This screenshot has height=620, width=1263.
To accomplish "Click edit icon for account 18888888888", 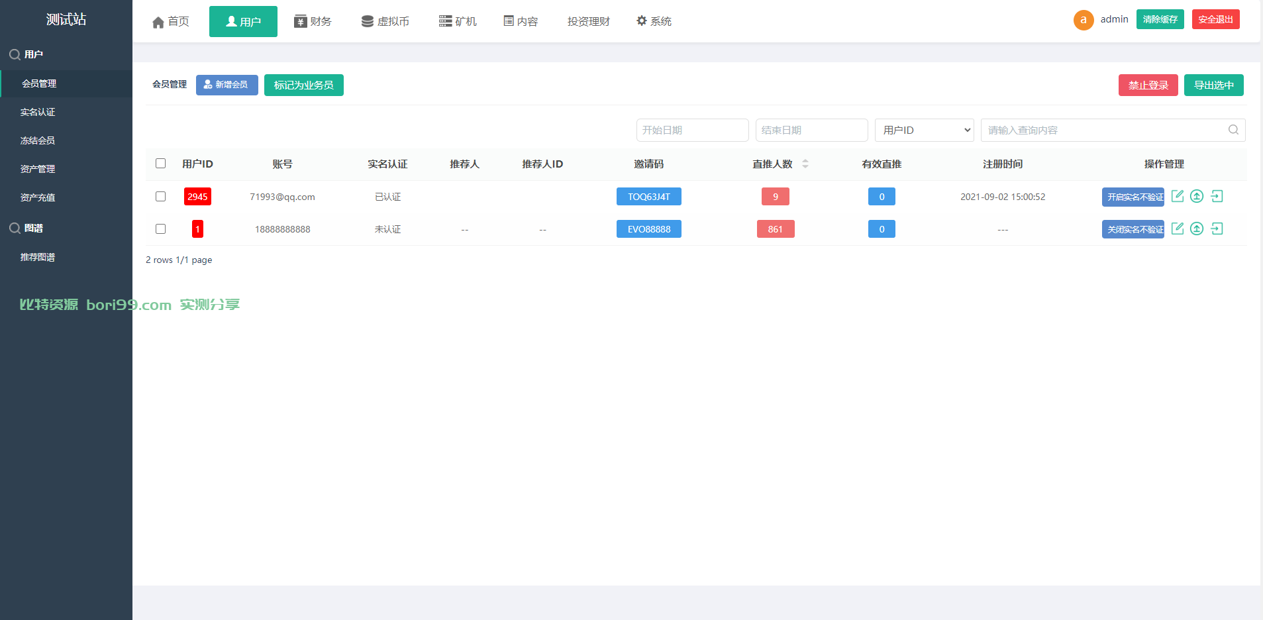I will click(x=1178, y=229).
